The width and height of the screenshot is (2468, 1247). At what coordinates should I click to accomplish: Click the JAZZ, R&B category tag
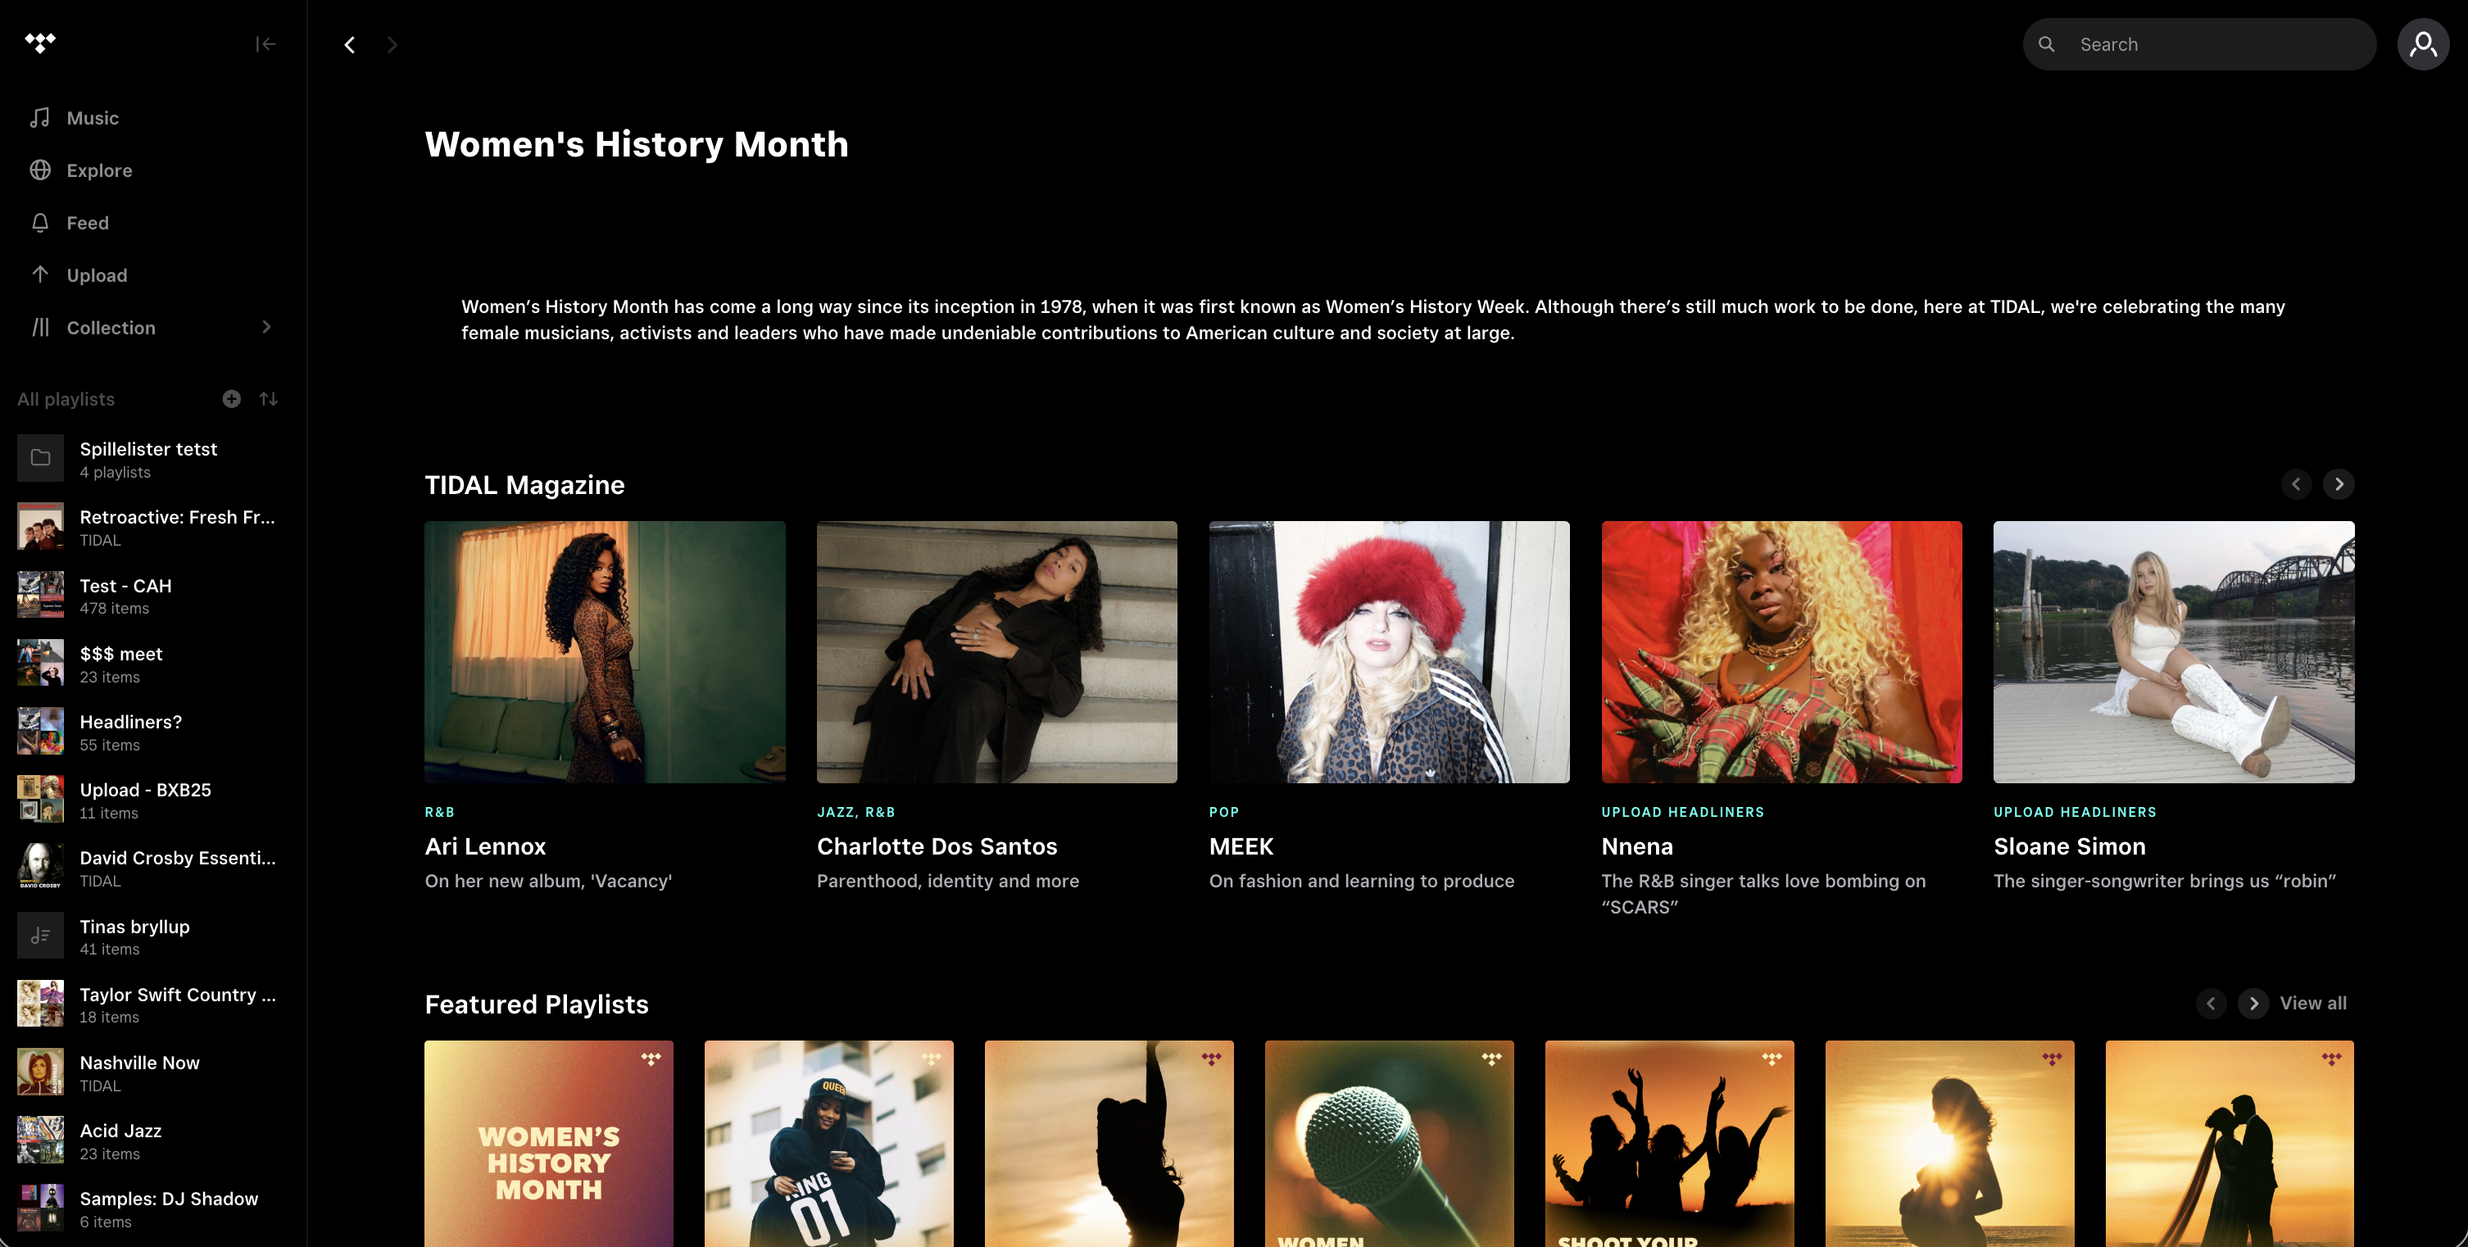pos(855,812)
